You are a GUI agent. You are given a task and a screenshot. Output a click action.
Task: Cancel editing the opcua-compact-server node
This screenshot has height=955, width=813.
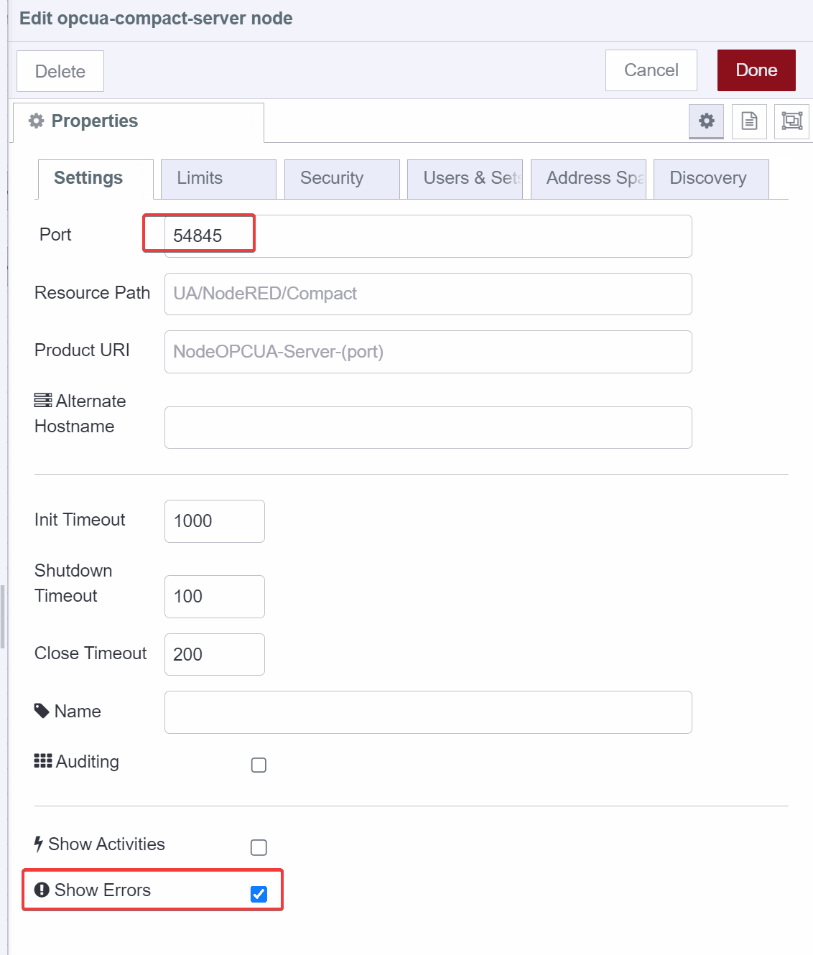pos(651,70)
